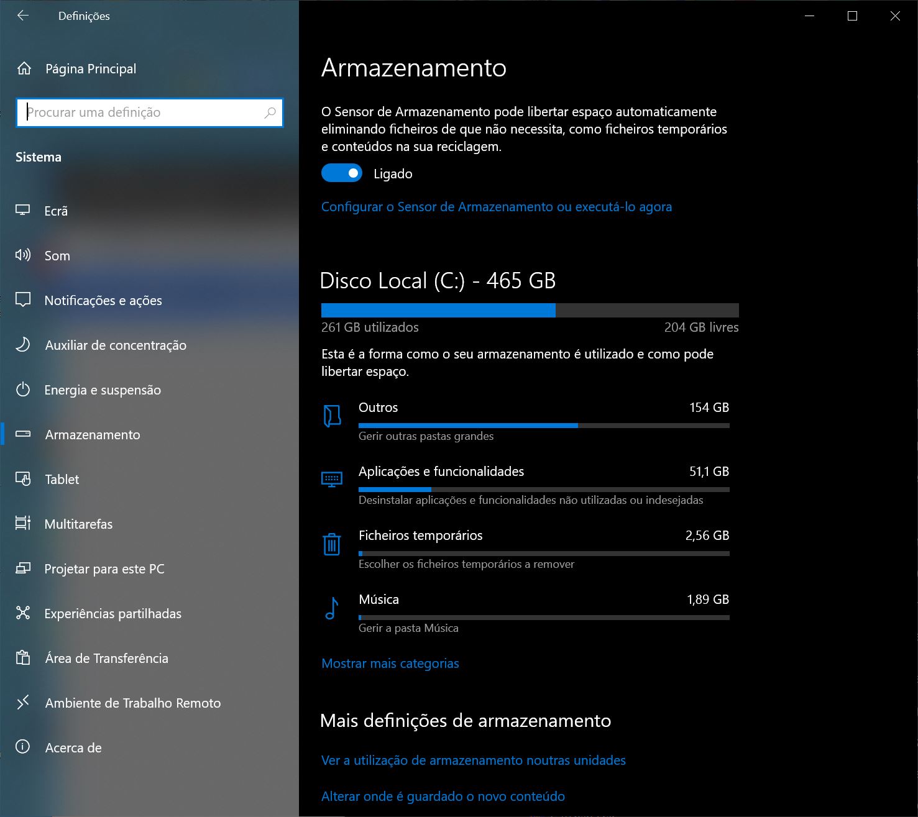This screenshot has width=918, height=817.
Task: Go to Notificações e ações
Action: pos(149,300)
